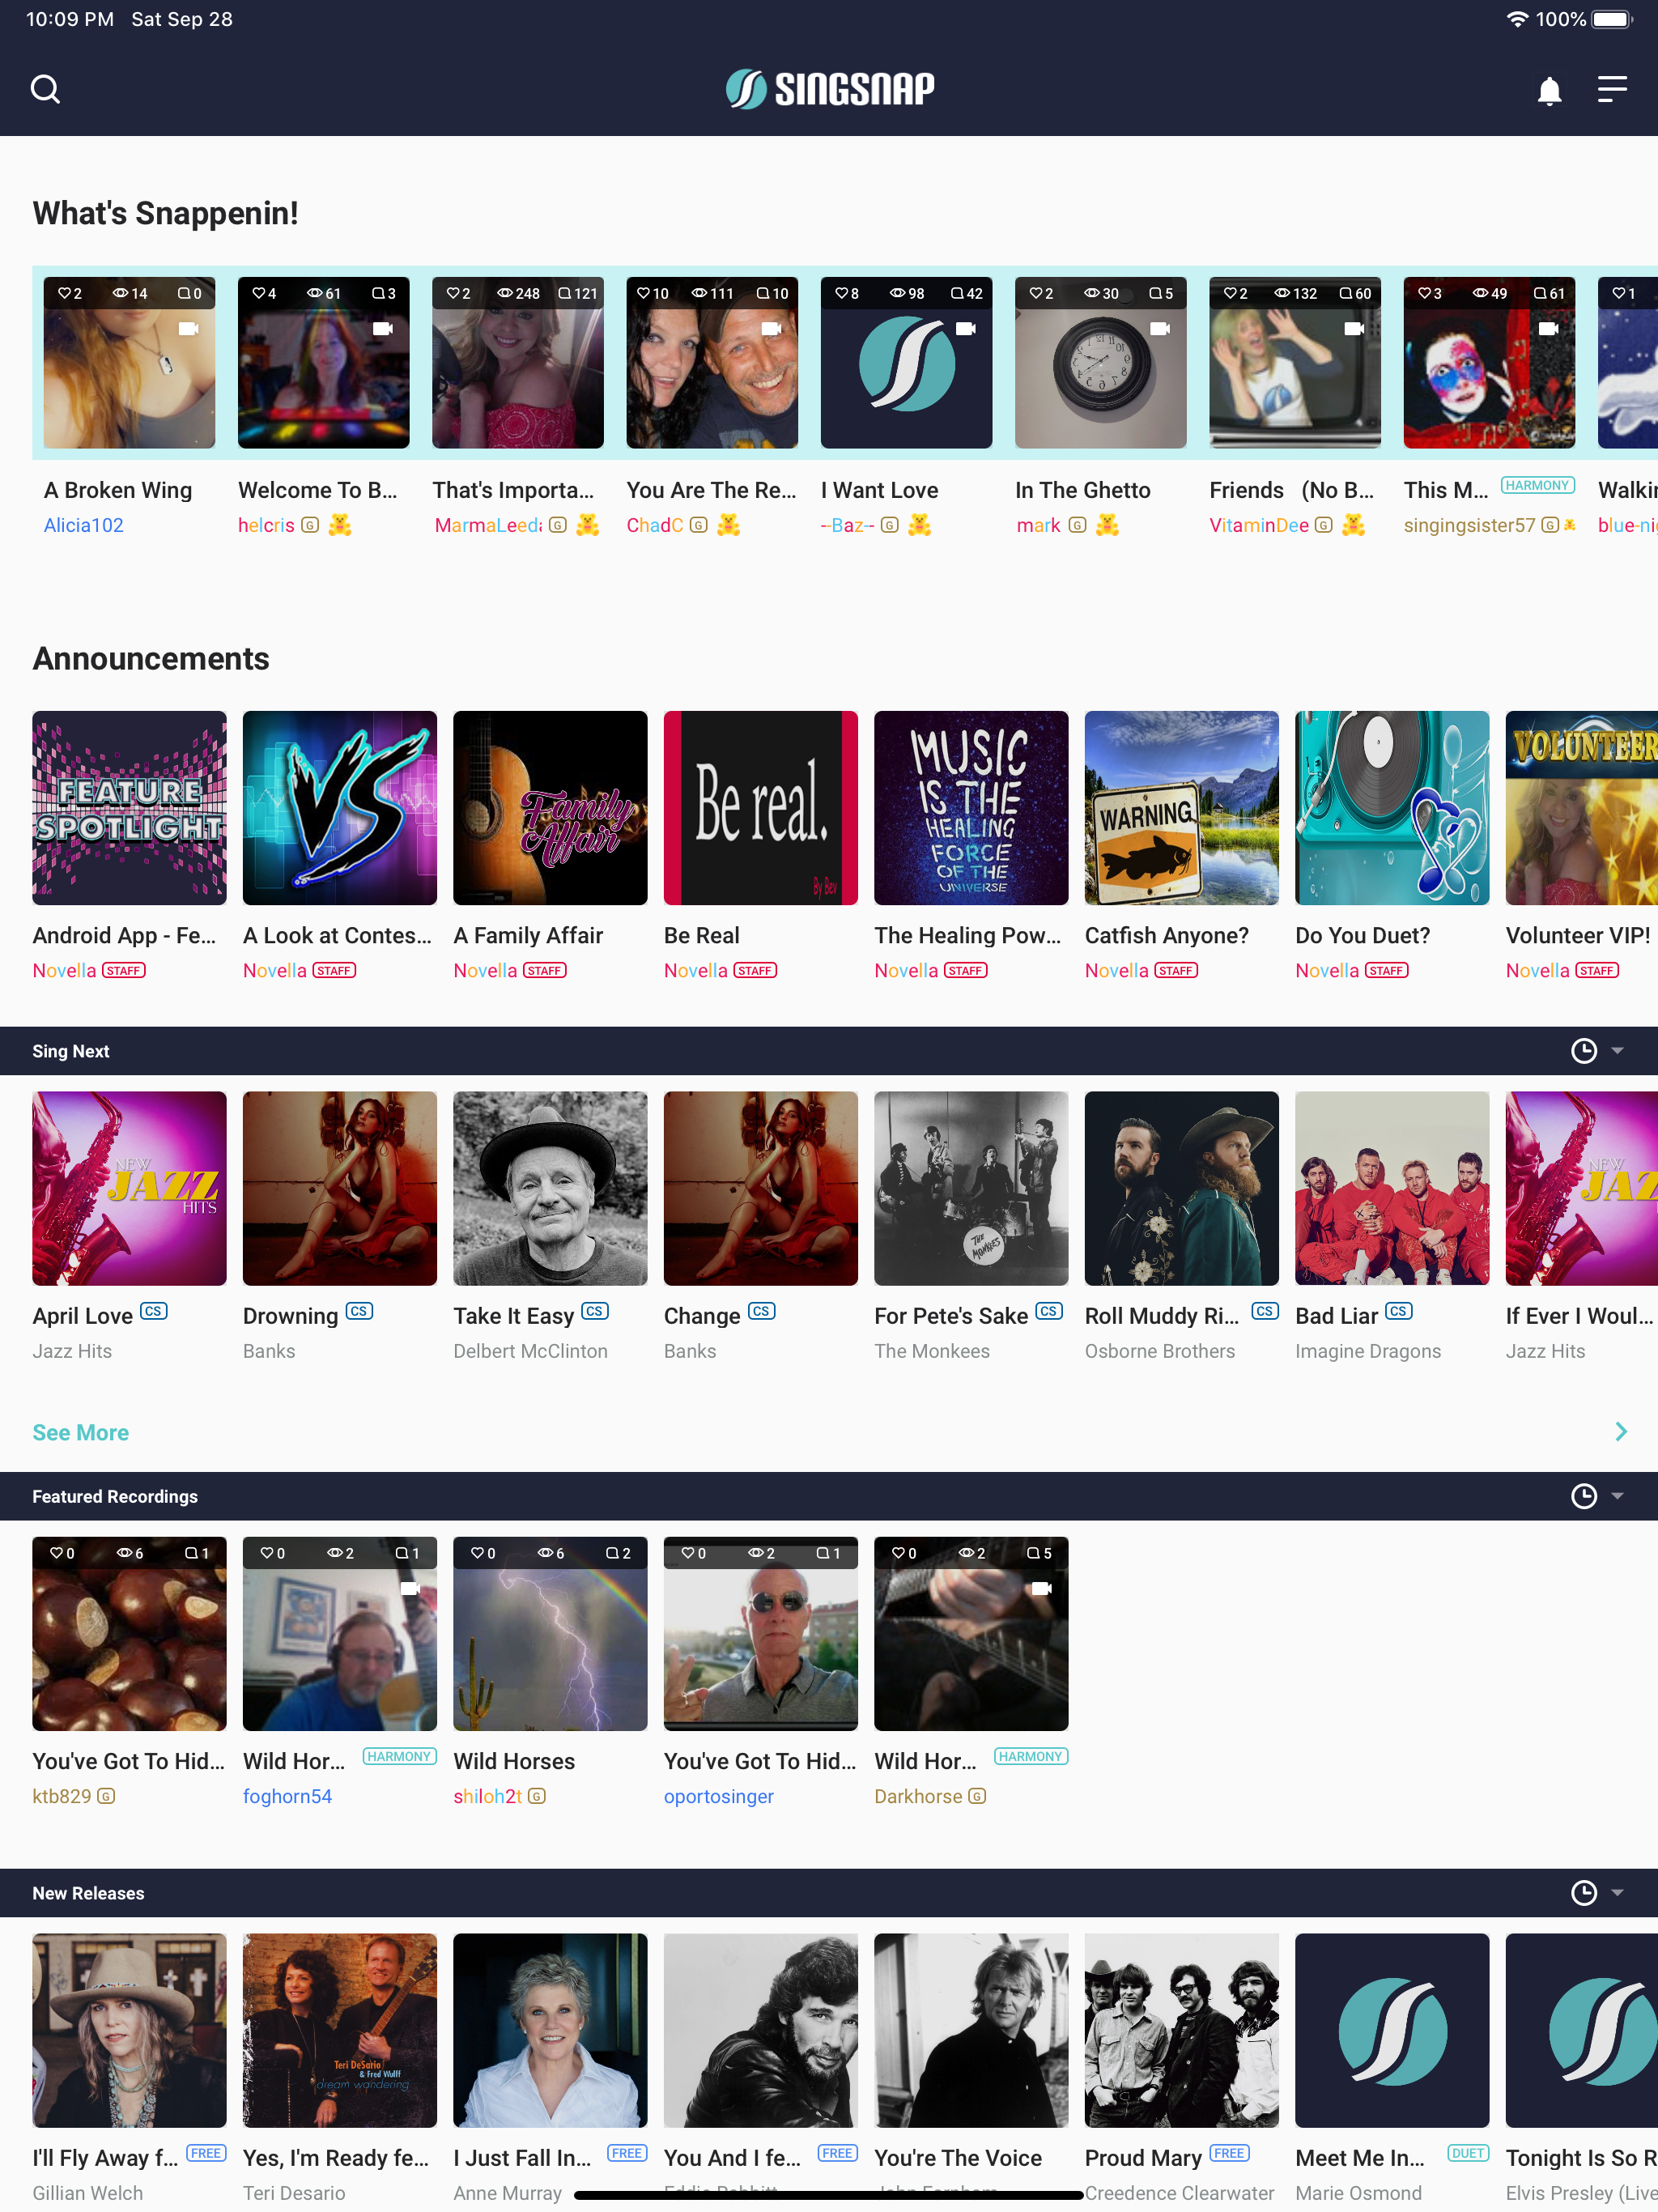Image resolution: width=1658 pixels, height=2212 pixels.
Task: Open Alicia102's profile link
Action: tap(84, 526)
